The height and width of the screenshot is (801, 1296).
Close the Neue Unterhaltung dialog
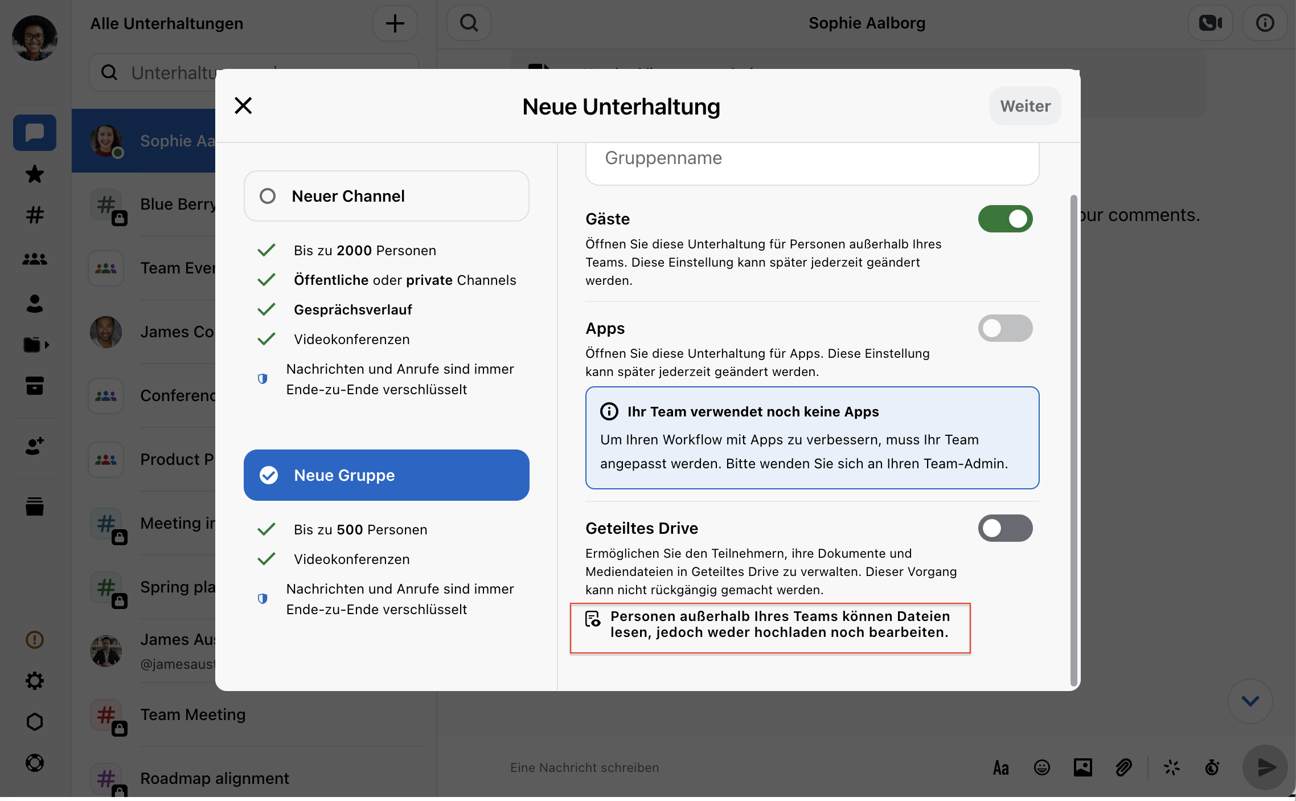(x=243, y=105)
